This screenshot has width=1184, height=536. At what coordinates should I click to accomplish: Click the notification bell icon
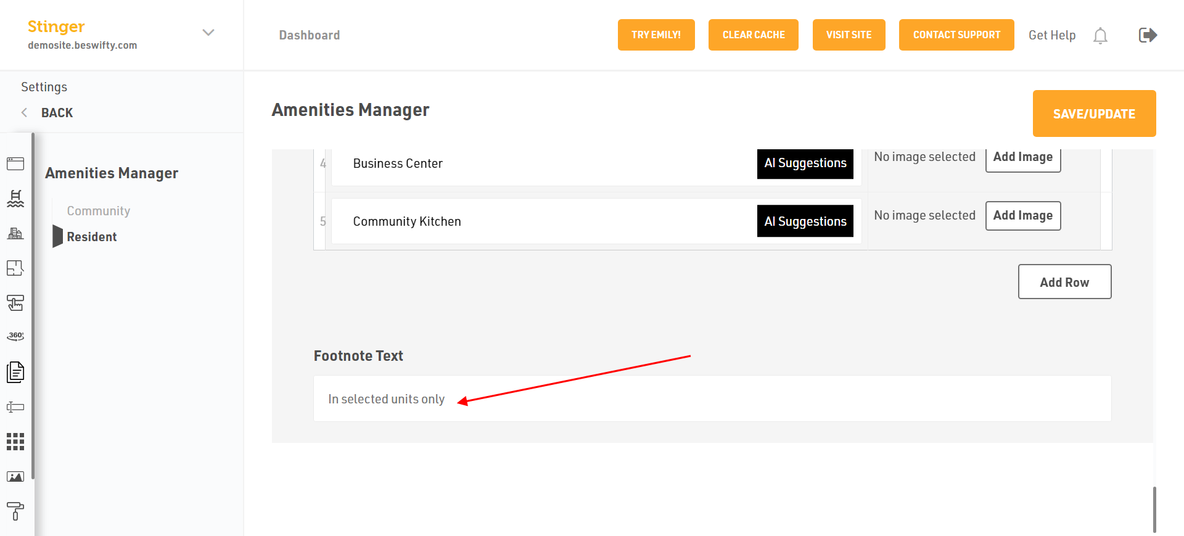[1100, 36]
